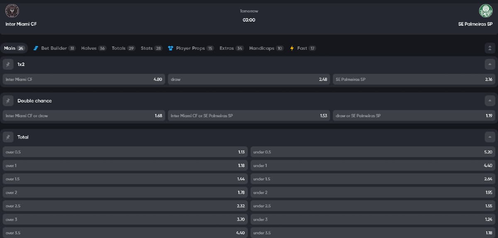Click the SE Palmeiras SP team logo
This screenshot has width=498, height=238.
click(486, 11)
